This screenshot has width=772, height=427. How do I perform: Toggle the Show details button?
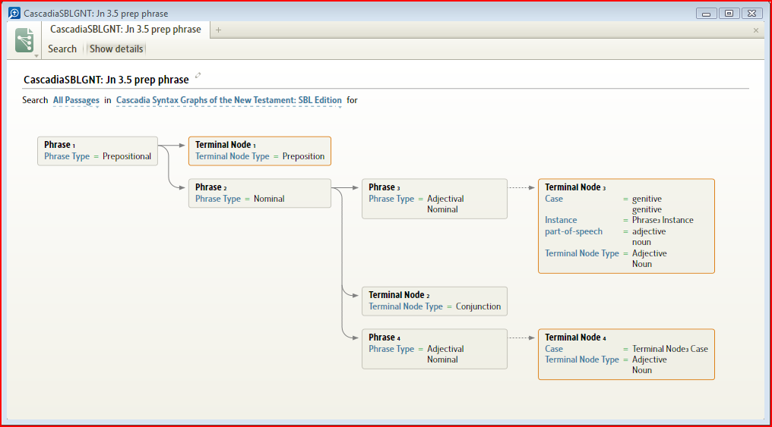click(116, 49)
